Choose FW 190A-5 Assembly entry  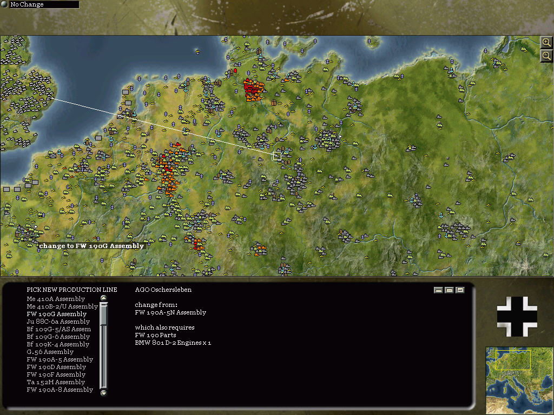[x=60, y=359]
